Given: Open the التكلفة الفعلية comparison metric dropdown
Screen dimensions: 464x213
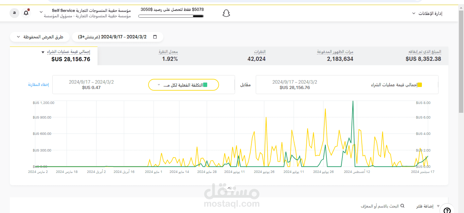Looking at the screenshot, I should point(183,85).
